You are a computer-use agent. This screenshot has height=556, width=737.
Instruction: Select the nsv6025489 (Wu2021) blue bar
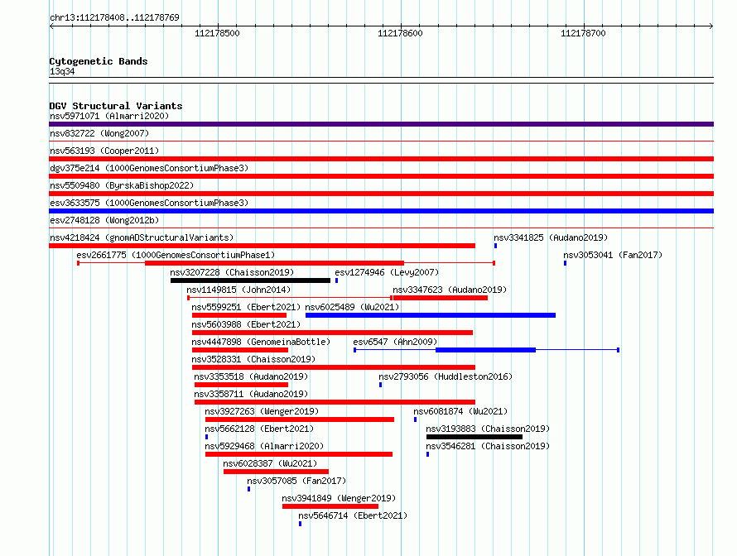(x=431, y=315)
